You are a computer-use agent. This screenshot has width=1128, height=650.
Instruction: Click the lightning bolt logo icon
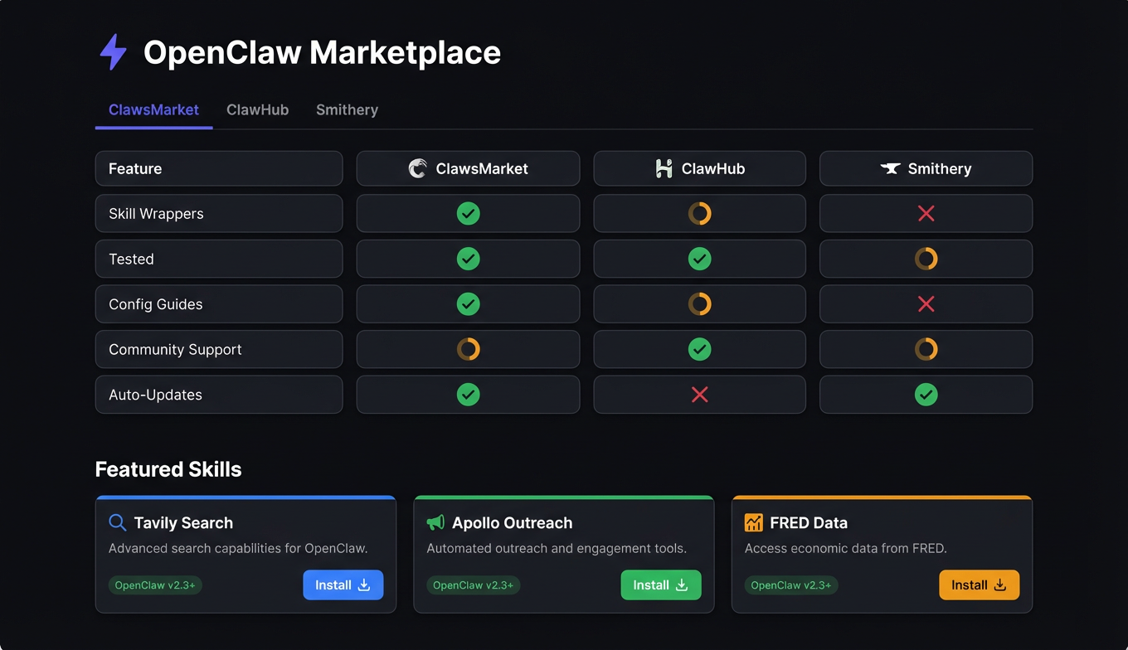(113, 52)
